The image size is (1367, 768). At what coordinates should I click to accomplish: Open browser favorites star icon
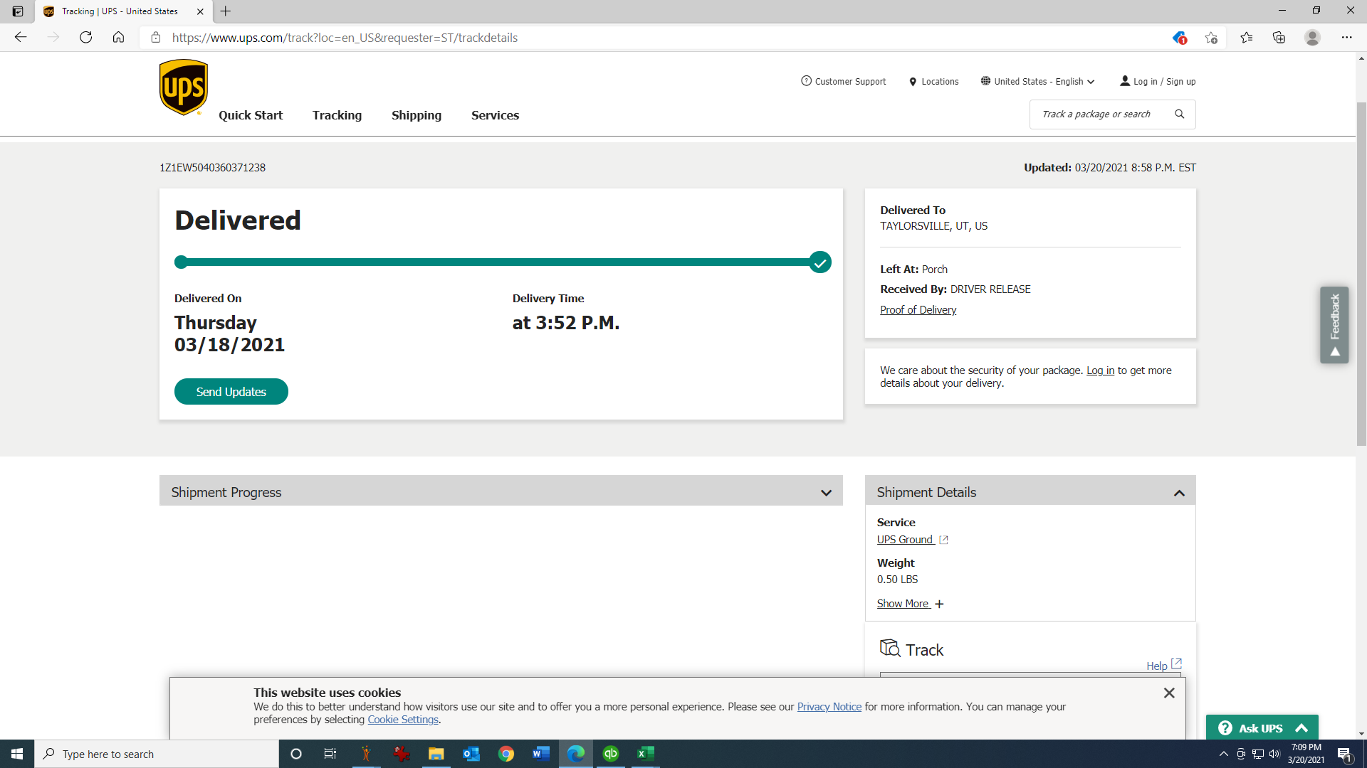1246,38
